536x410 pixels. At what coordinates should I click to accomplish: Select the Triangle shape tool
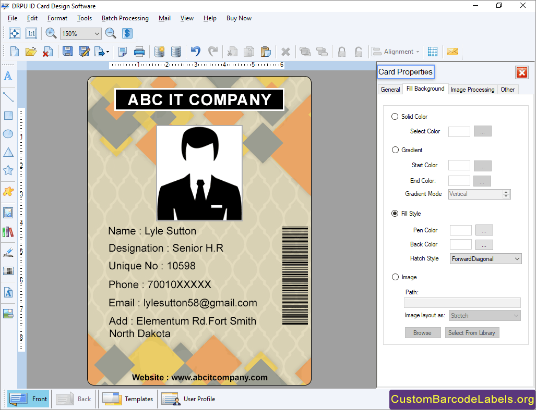[x=8, y=152]
